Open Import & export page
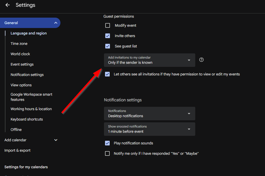 [x=17, y=150]
